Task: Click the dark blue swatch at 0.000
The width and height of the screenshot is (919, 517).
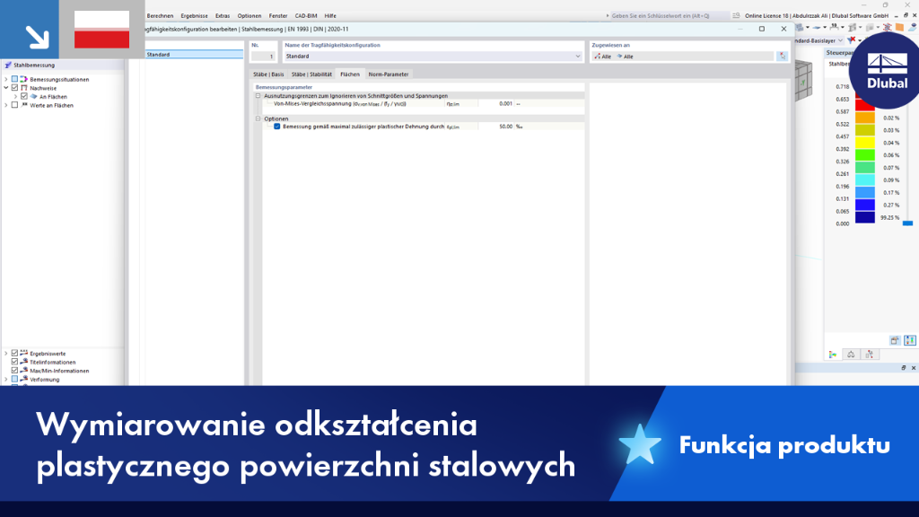Action: [864, 217]
